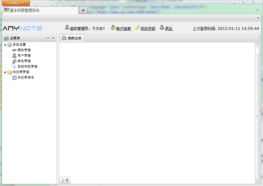This screenshot has width=263, height=186.
Task: Open 系统字段管理 in the tree
Action: pos(27,67)
